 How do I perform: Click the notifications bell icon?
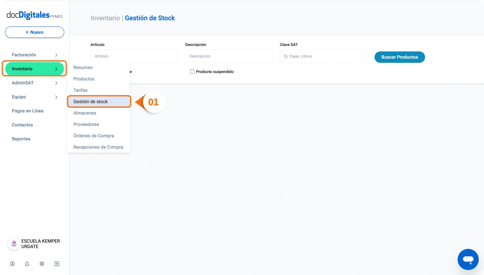tap(27, 264)
